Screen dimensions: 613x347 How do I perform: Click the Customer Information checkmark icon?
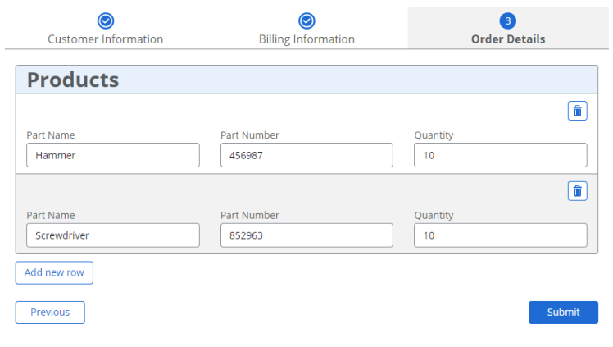(105, 21)
